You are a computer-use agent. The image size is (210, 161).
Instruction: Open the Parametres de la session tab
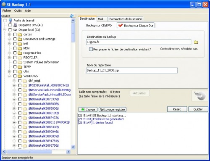126,19
